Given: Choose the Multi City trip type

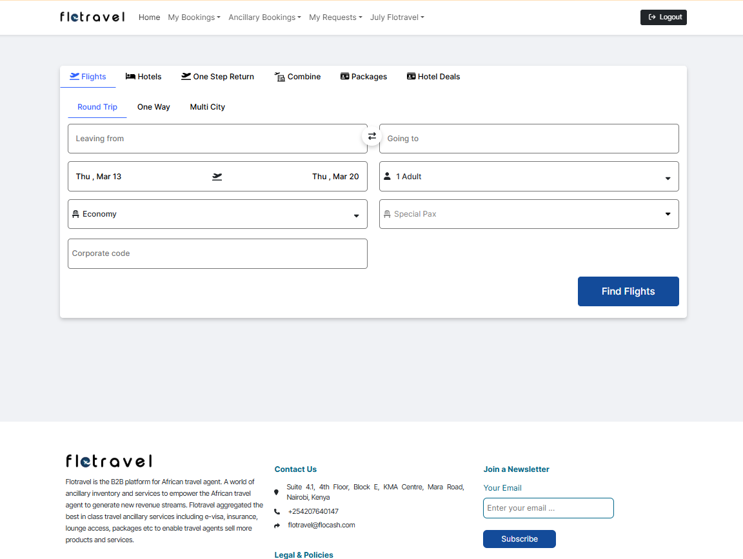Looking at the screenshot, I should click(x=208, y=107).
